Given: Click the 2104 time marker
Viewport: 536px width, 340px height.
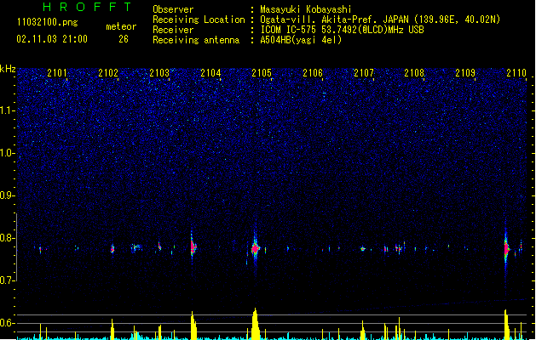Looking at the screenshot, I should (x=210, y=73).
